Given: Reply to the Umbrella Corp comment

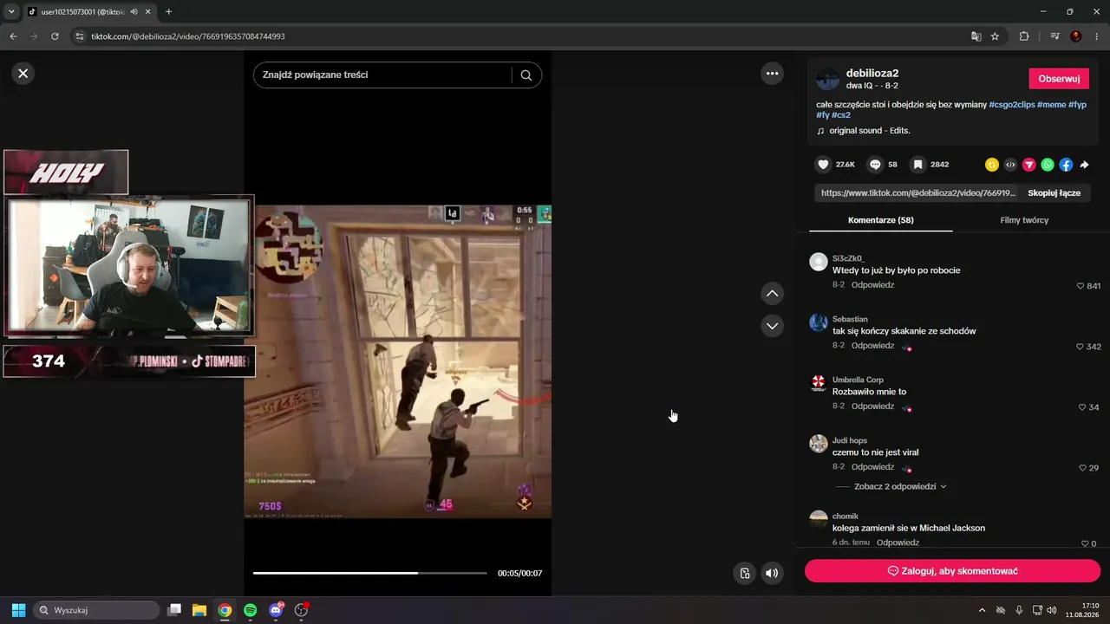Looking at the screenshot, I should point(872,406).
